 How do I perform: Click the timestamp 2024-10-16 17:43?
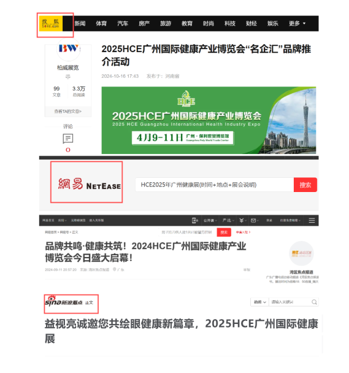point(120,76)
